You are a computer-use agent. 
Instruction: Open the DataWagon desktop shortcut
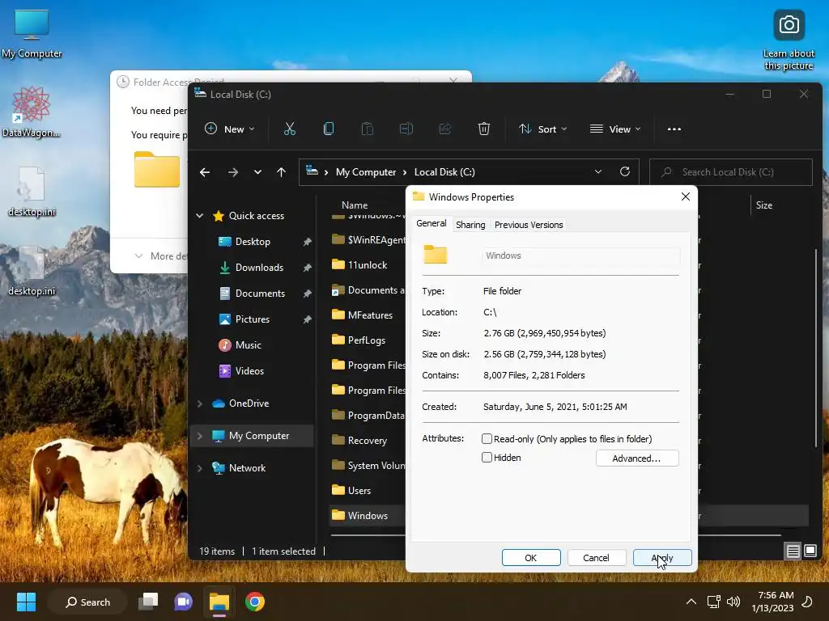(x=32, y=112)
